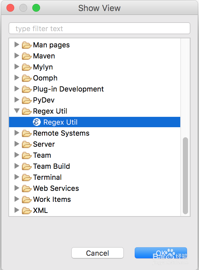The width and height of the screenshot is (199, 270).
Task: Focus the type filter text field
Action: [x=99, y=29]
